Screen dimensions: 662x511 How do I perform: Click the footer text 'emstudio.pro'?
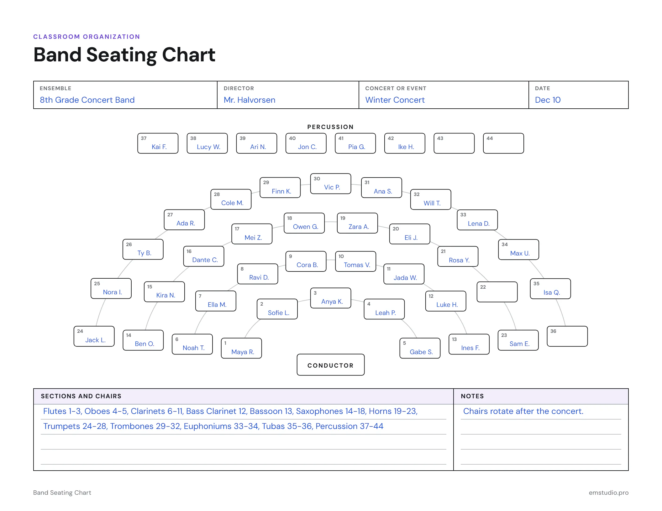pos(608,493)
